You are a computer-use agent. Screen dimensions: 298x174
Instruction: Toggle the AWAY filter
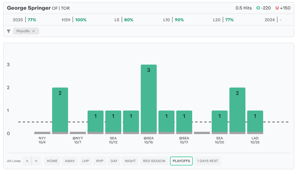[x=70, y=161]
